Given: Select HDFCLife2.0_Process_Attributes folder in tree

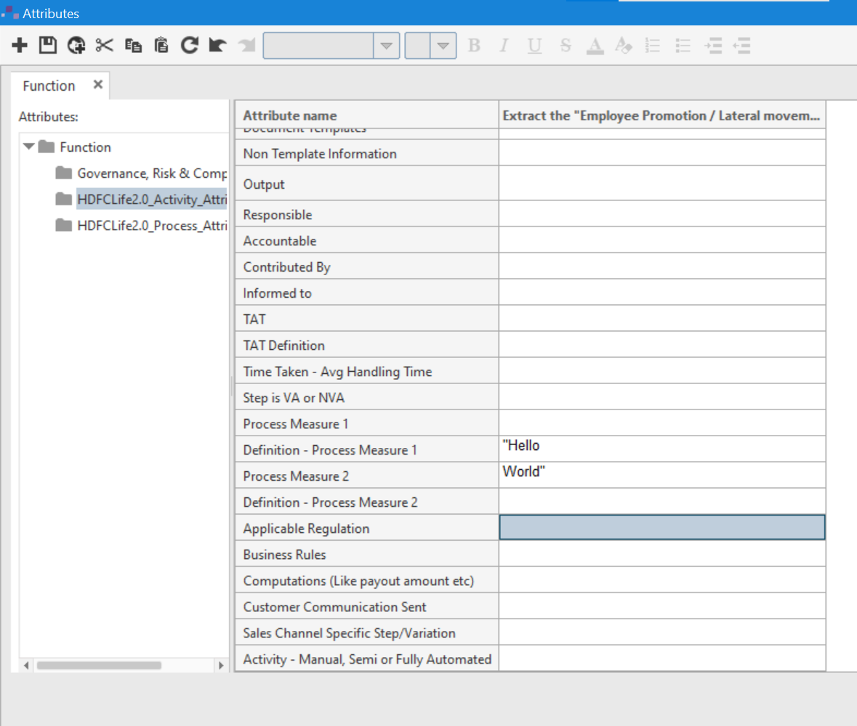Looking at the screenshot, I should (x=152, y=225).
